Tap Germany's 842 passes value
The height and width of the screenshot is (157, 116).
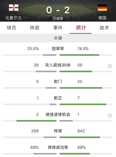[x=81, y=131]
